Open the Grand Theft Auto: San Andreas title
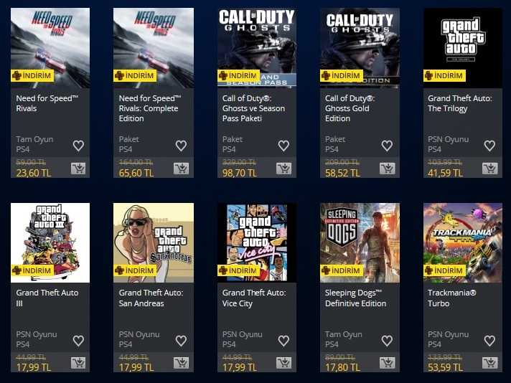This screenshot has width=511, height=383. pos(151,298)
